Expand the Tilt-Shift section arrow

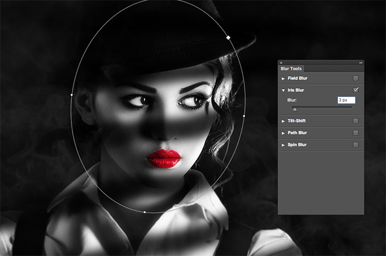pyautogui.click(x=284, y=121)
